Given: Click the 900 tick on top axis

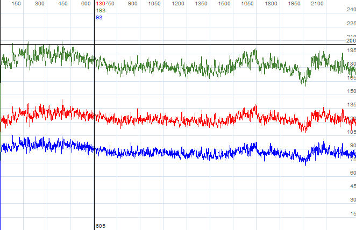Looking at the screenshot, I should (131, 4).
